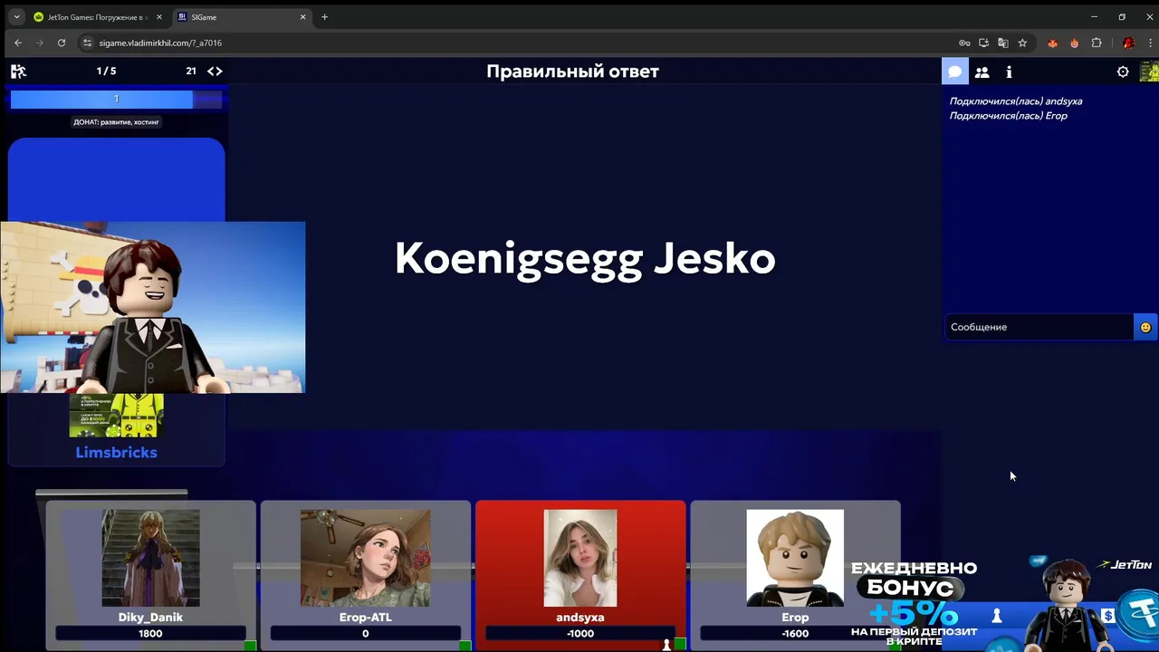The image size is (1159, 652).
Task: Open saved passwords key icon
Action: click(x=965, y=43)
